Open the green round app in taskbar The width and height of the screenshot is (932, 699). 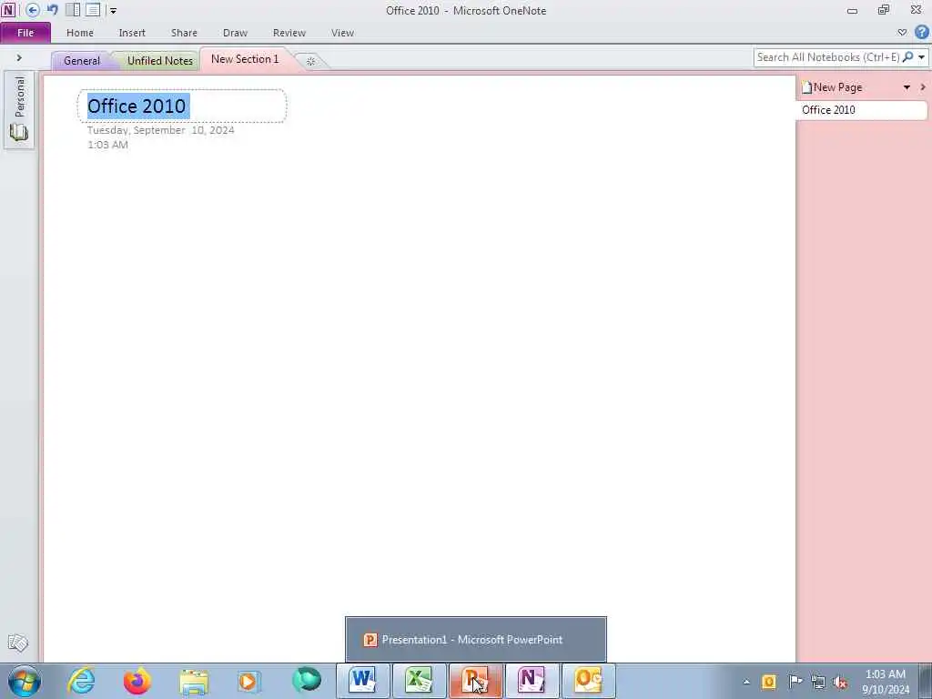[306, 681]
